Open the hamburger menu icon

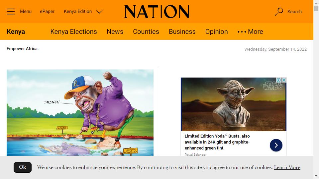tap(11, 12)
